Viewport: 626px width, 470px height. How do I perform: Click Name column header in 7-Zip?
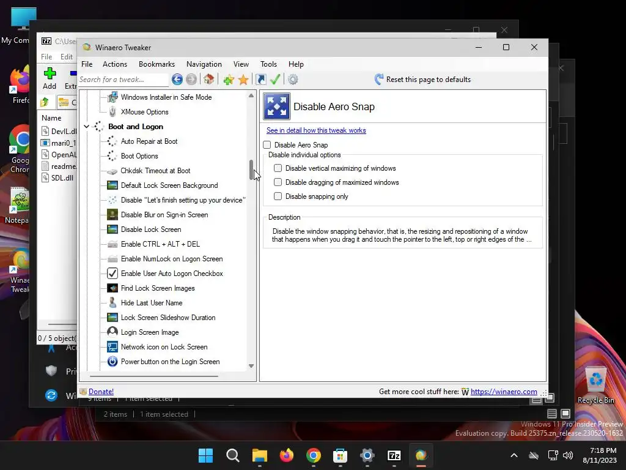pos(51,118)
